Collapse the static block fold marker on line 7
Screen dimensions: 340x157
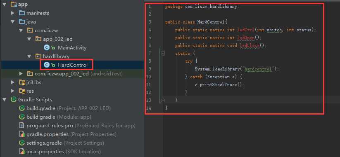(163, 53)
